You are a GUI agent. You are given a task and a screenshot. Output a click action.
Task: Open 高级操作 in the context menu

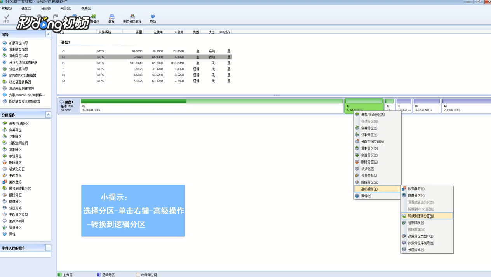coord(377,189)
